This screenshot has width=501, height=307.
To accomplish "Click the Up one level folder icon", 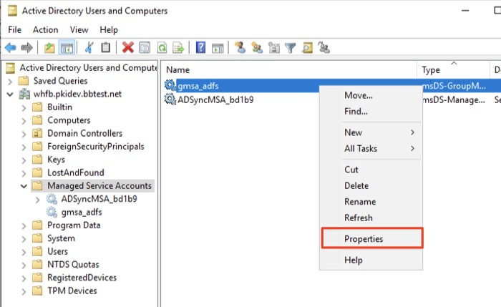I will tap(49, 47).
